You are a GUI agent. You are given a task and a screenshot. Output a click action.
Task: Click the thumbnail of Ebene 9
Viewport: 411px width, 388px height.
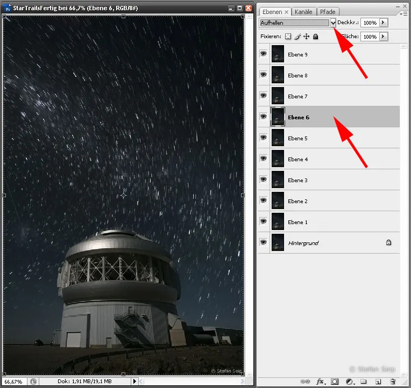coord(278,54)
